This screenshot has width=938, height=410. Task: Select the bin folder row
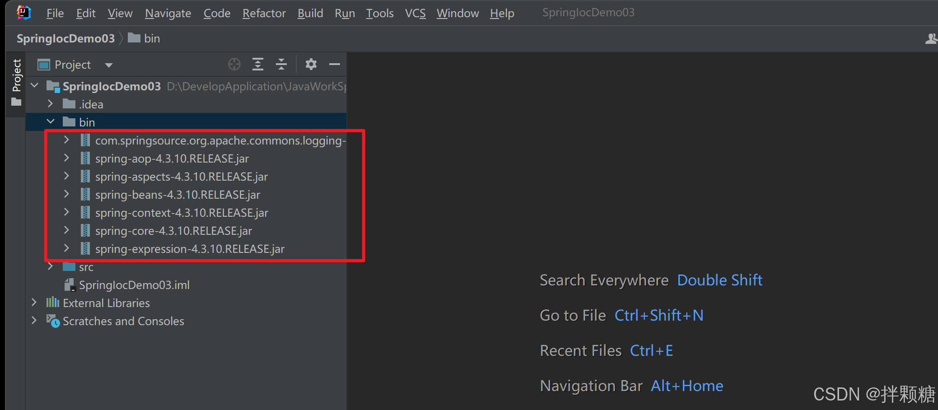186,122
